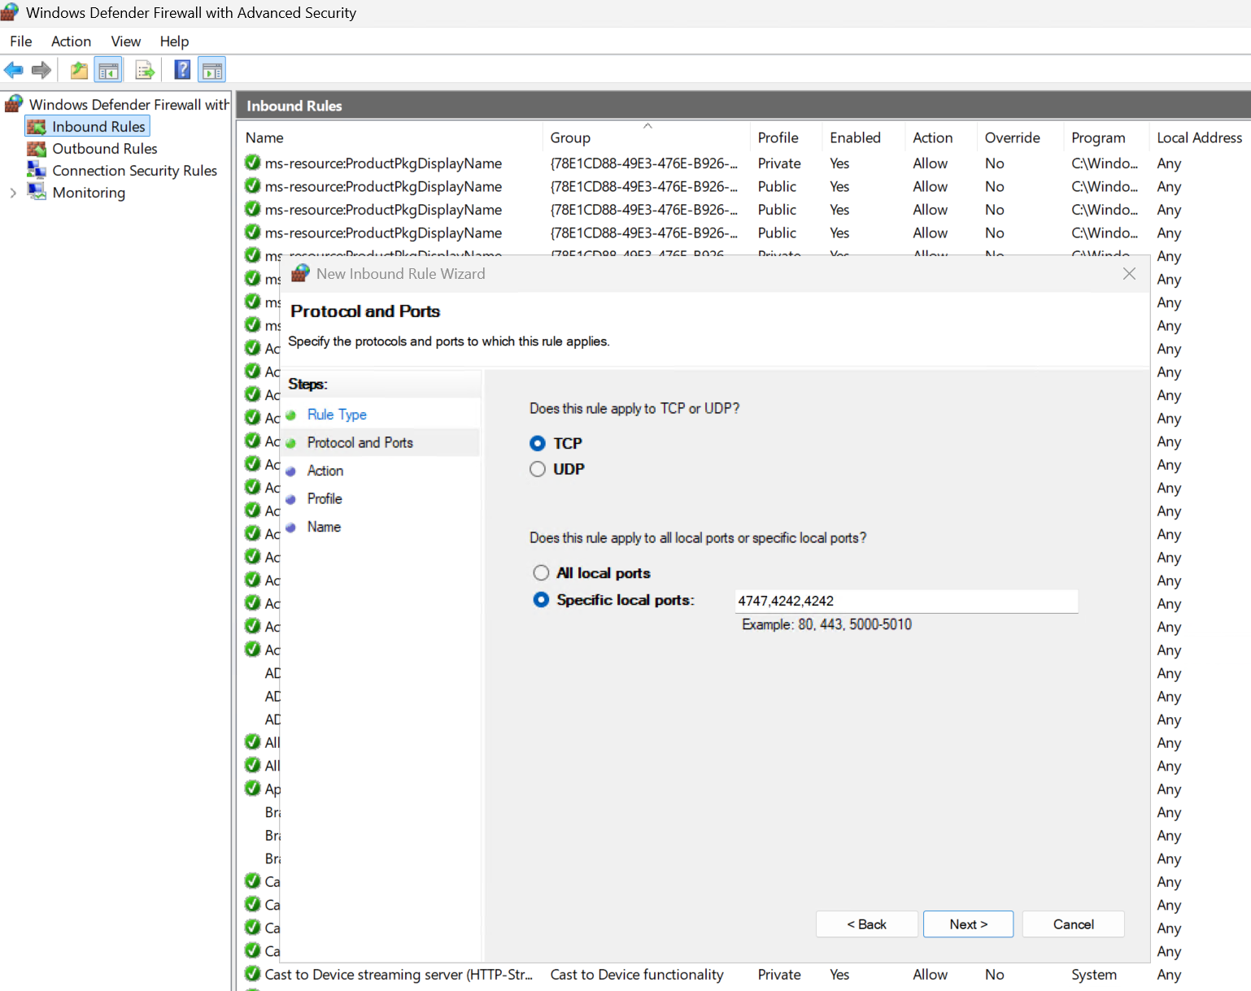
Task: Select Outbound Rules brick wall icon
Action: pos(37,149)
